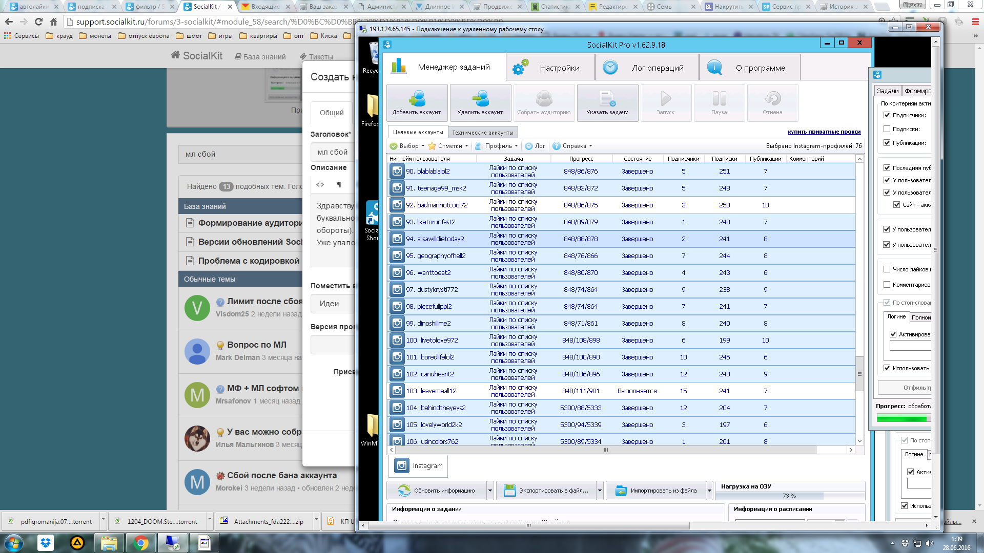Click the accounts table horizontal scrollbar
This screenshot has height=553, width=984.
606,450
